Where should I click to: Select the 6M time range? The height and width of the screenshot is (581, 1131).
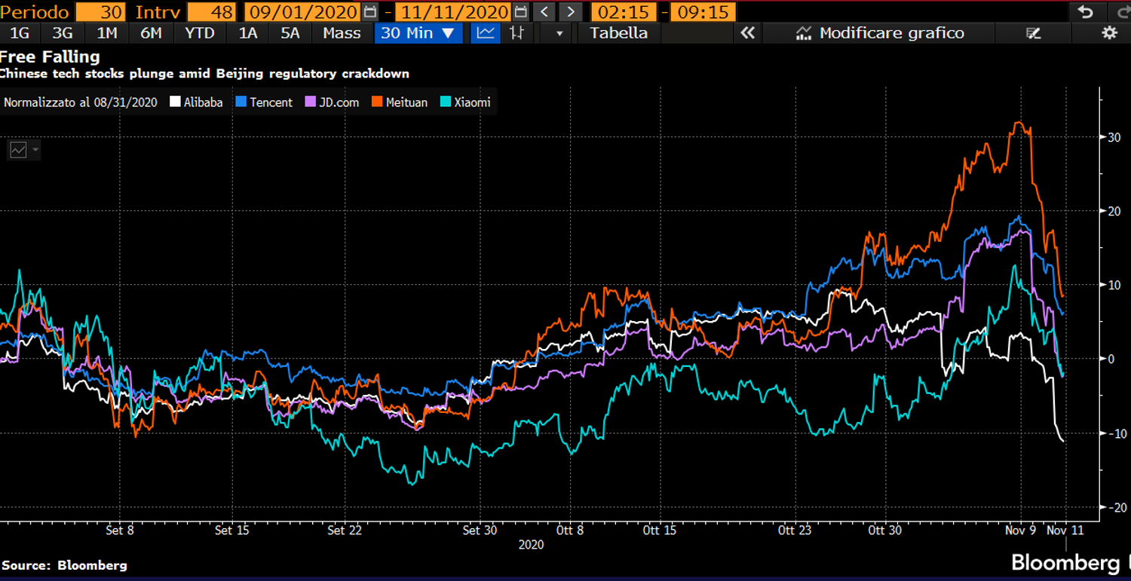[x=151, y=33]
